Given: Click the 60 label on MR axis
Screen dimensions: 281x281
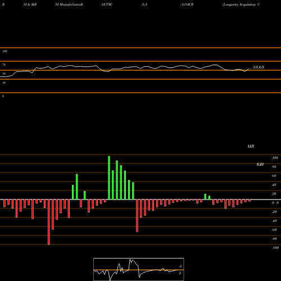Looking at the screenshot, I should 274,176.
